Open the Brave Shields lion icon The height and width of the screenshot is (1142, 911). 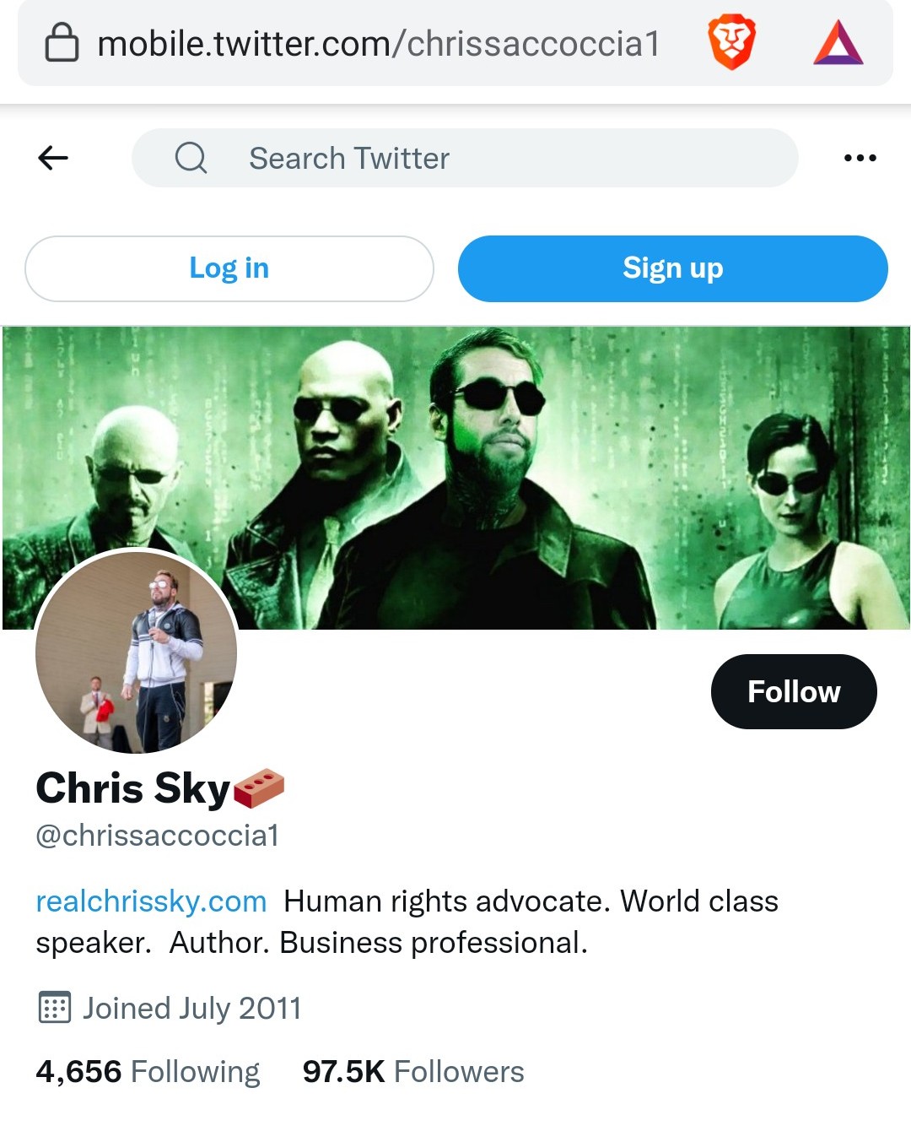[731, 43]
